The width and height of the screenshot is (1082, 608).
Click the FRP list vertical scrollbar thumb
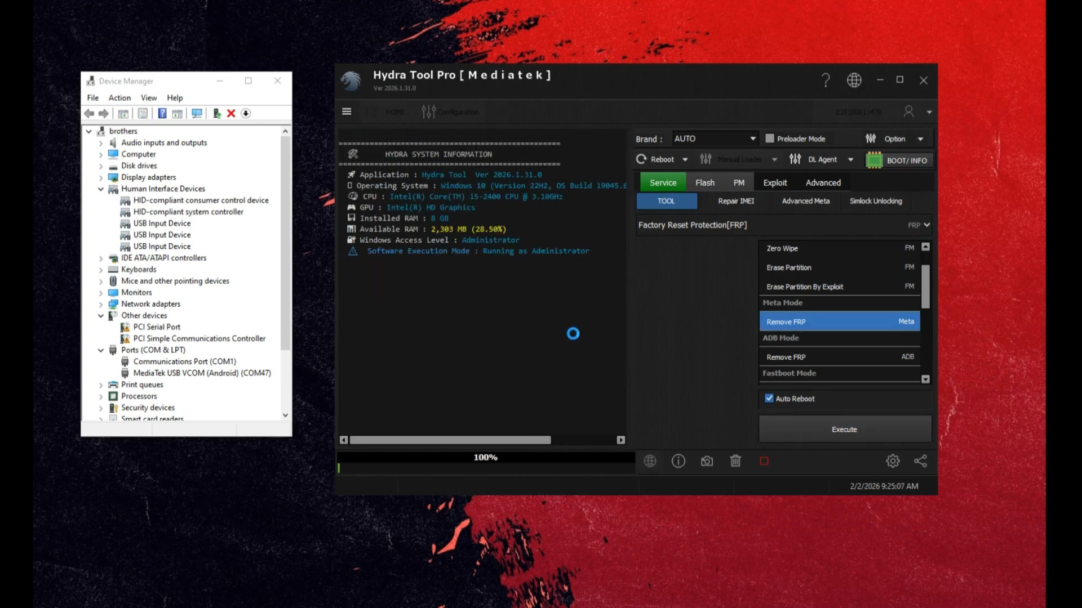(925, 287)
